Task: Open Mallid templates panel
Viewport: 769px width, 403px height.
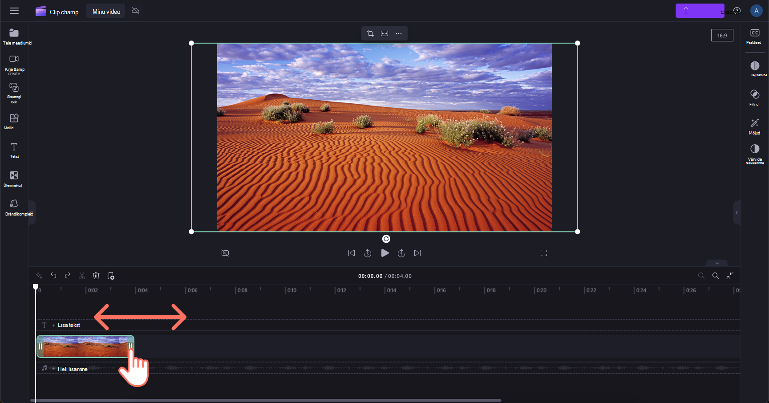Action: [14, 121]
